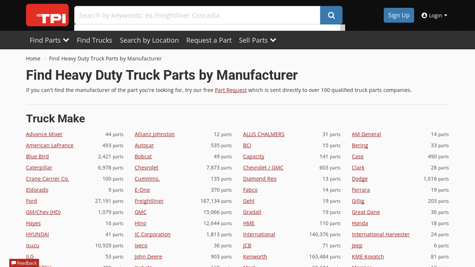Go to Home breadcrumb
The width and height of the screenshot is (475, 267).
[x=33, y=58]
